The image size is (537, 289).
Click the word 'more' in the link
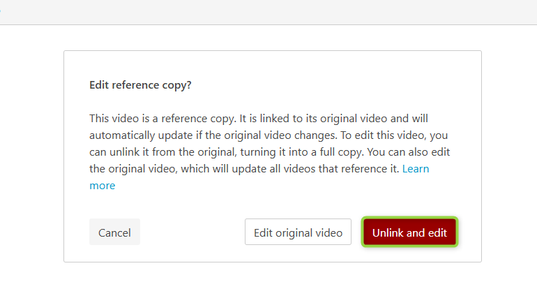point(103,186)
